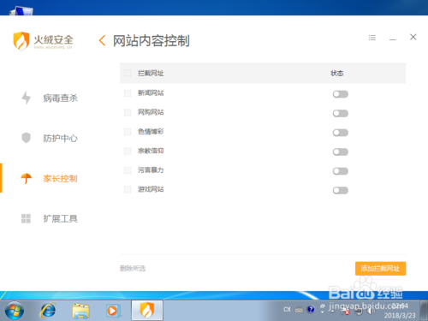The width and height of the screenshot is (428, 321).
Task: Open Windows Explorer folder from taskbar
Action: 80,311
